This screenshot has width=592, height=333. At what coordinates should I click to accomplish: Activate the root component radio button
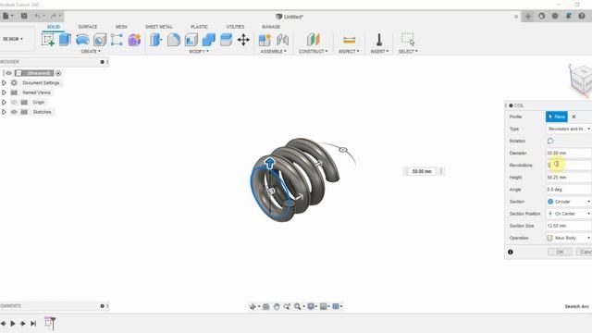pyautogui.click(x=58, y=73)
